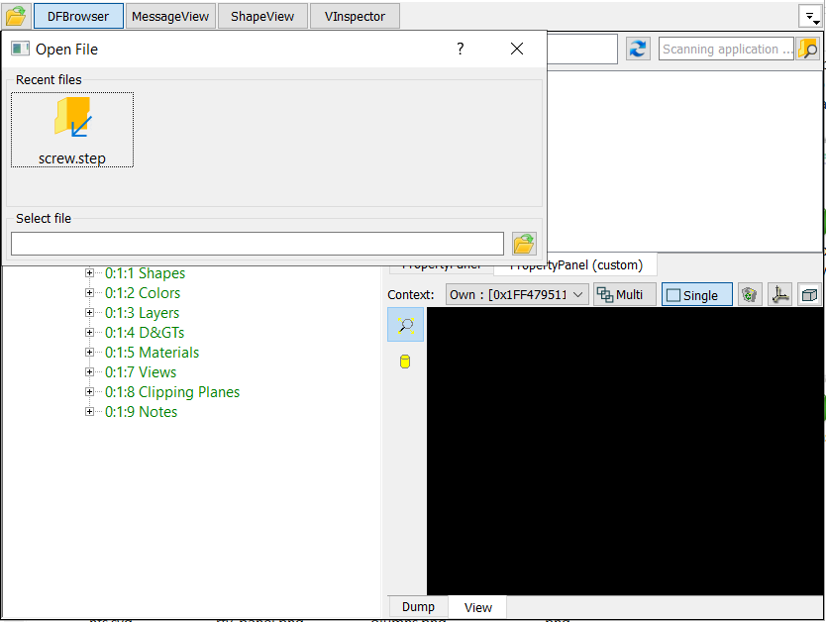The width and height of the screenshot is (826, 622).
Task: Open the Context Own dropdown
Action: click(518, 295)
